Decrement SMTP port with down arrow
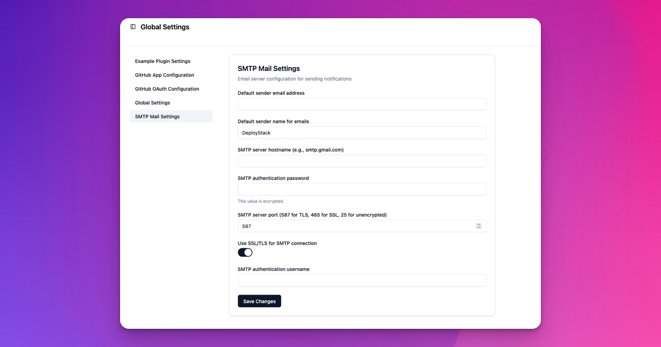 479,227
